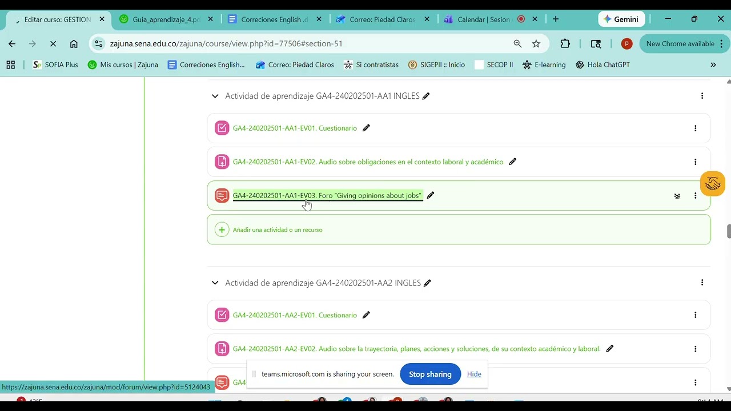Open GA4-240202501-AA1-EV01. Cuestionario link
The width and height of the screenshot is (731, 411).
[295, 128]
